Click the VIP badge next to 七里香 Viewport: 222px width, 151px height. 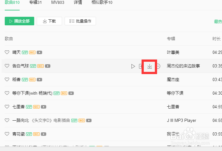coord(29,107)
